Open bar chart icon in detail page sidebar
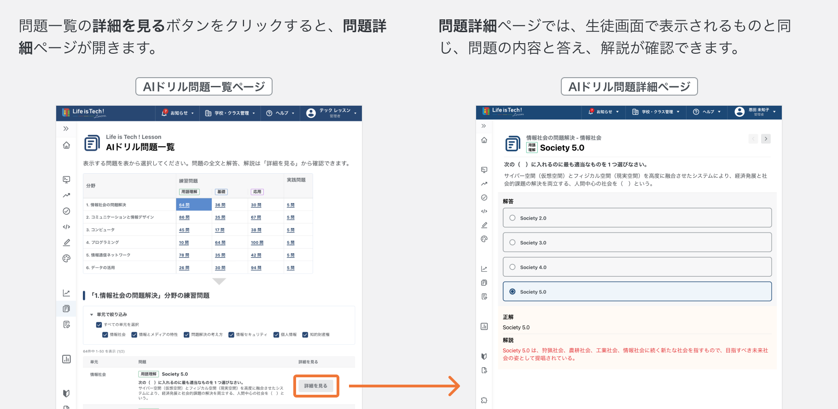838x409 pixels. point(484,326)
